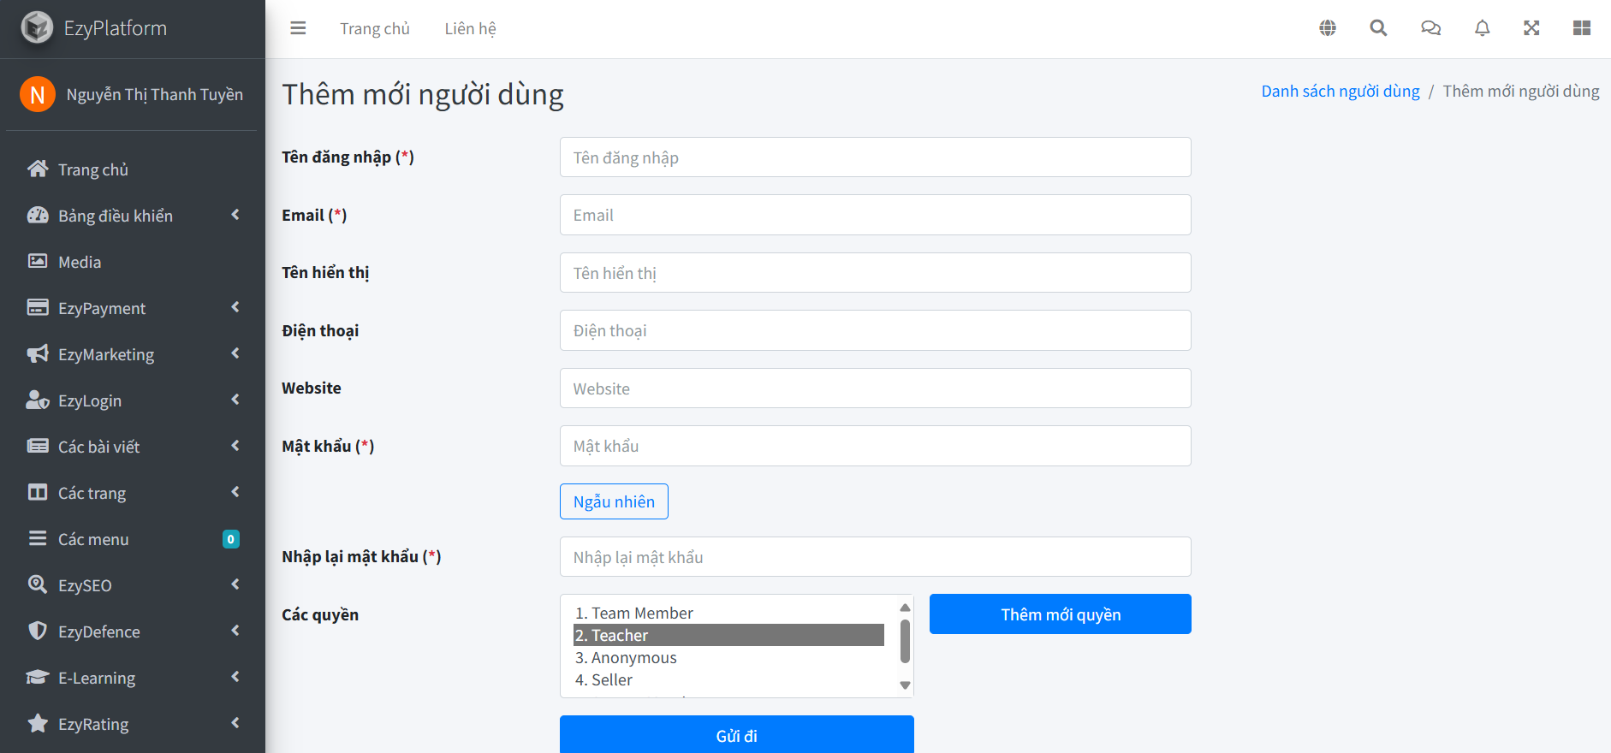
Task: Open the chat messages icon
Action: [1430, 28]
